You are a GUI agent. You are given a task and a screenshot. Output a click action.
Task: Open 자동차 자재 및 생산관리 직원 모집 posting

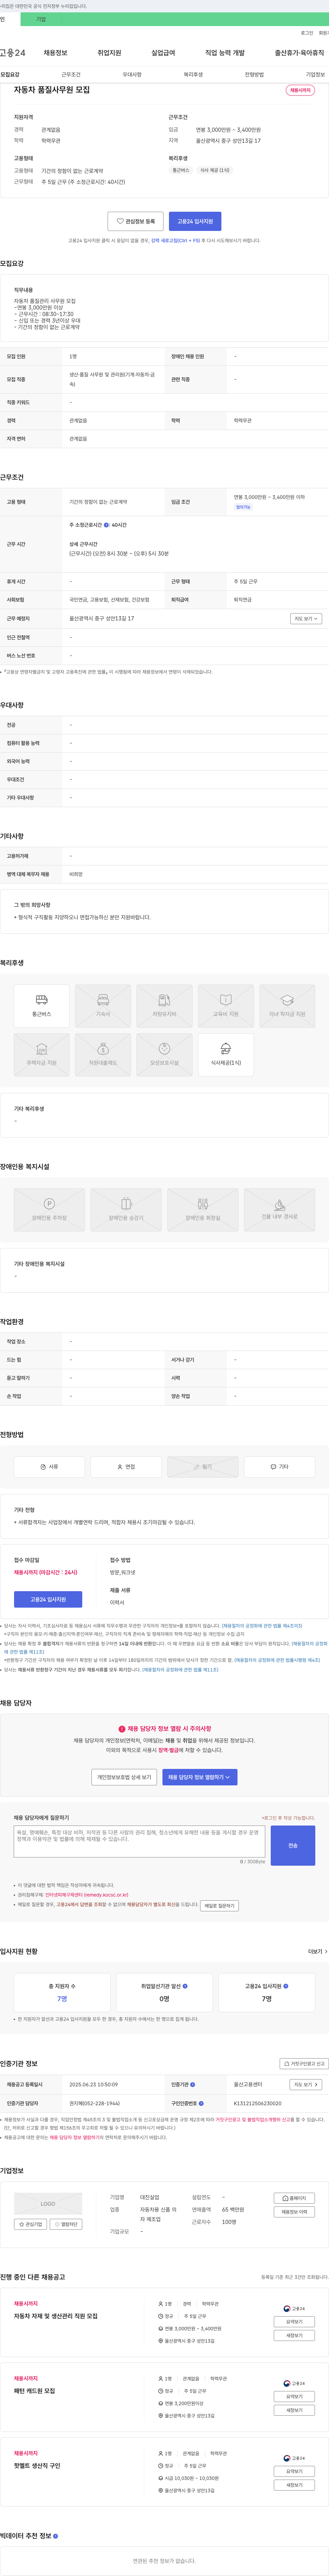pyautogui.click(x=56, y=2316)
